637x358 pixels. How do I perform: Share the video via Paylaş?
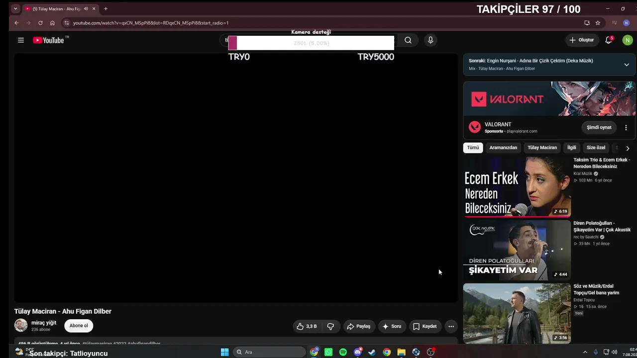[x=358, y=326]
